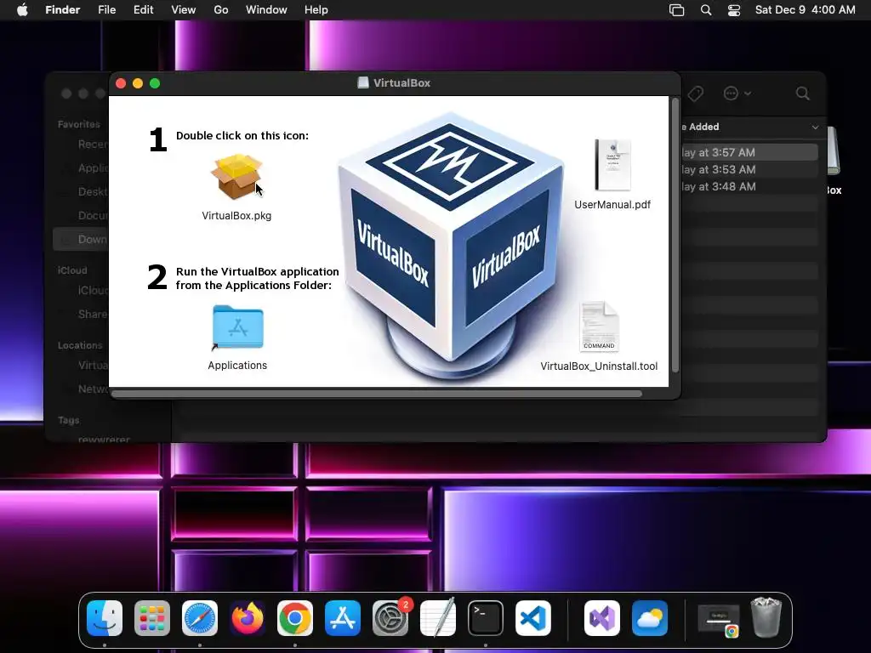This screenshot has width=871, height=653.
Task: Open the App Store in Dock
Action: click(x=343, y=617)
